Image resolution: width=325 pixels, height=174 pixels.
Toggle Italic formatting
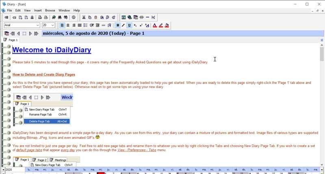coord(123,25)
